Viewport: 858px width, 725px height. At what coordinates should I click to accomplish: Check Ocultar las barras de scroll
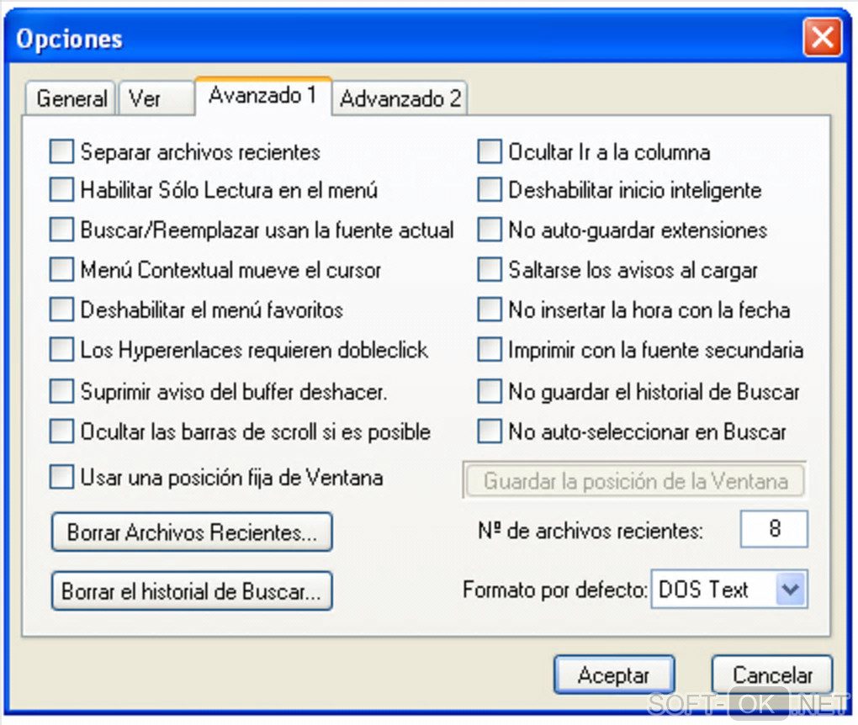click(62, 431)
